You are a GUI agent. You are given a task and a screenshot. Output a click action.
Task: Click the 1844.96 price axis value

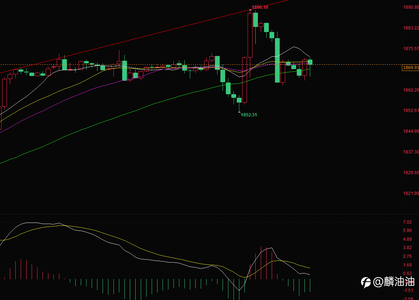[411, 131]
